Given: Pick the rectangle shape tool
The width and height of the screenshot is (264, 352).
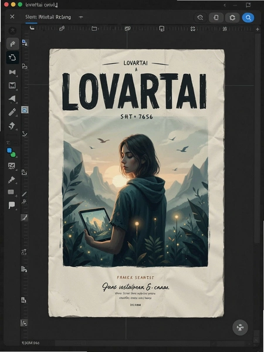Looking at the screenshot, I should [x=11, y=192].
